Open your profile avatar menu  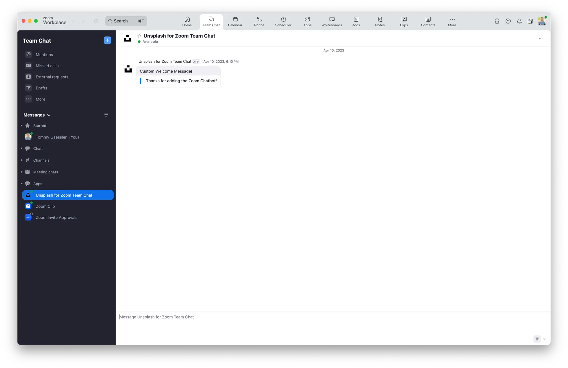pyautogui.click(x=542, y=21)
